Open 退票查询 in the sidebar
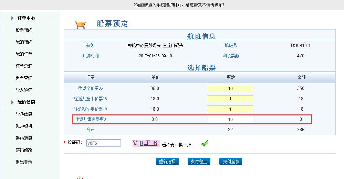345x179 pixels. tap(24, 78)
